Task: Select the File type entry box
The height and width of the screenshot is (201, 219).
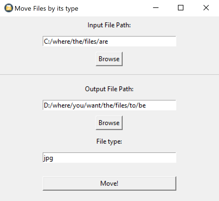Action: coord(109,158)
